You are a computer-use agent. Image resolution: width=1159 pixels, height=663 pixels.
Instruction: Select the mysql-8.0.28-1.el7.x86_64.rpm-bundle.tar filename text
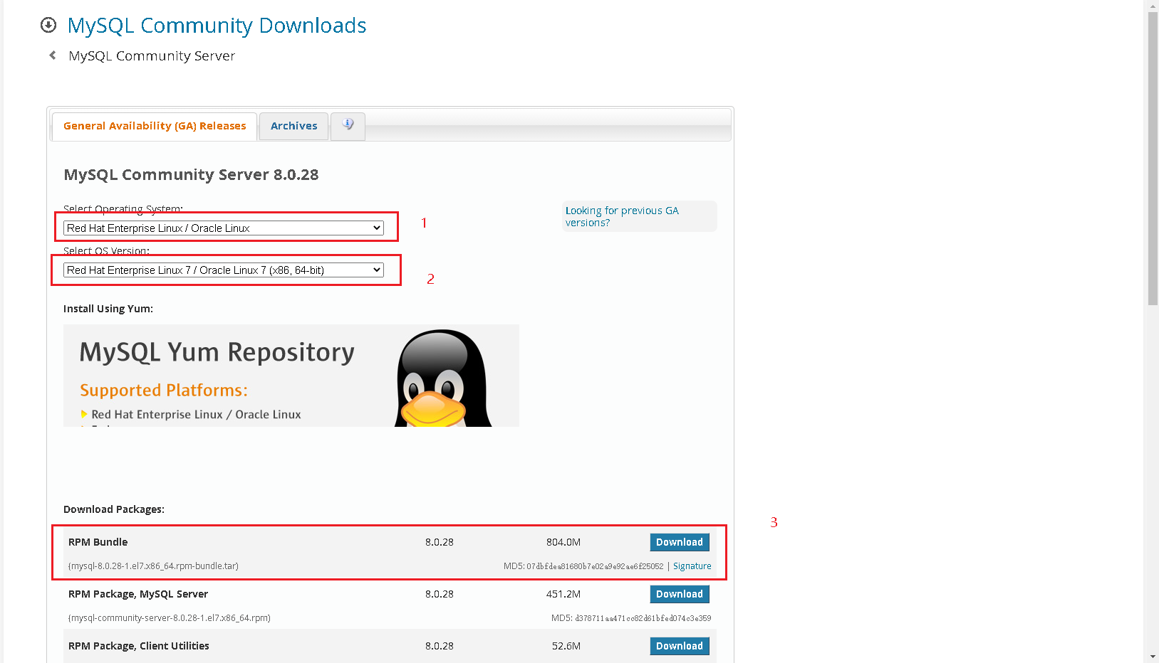click(153, 566)
